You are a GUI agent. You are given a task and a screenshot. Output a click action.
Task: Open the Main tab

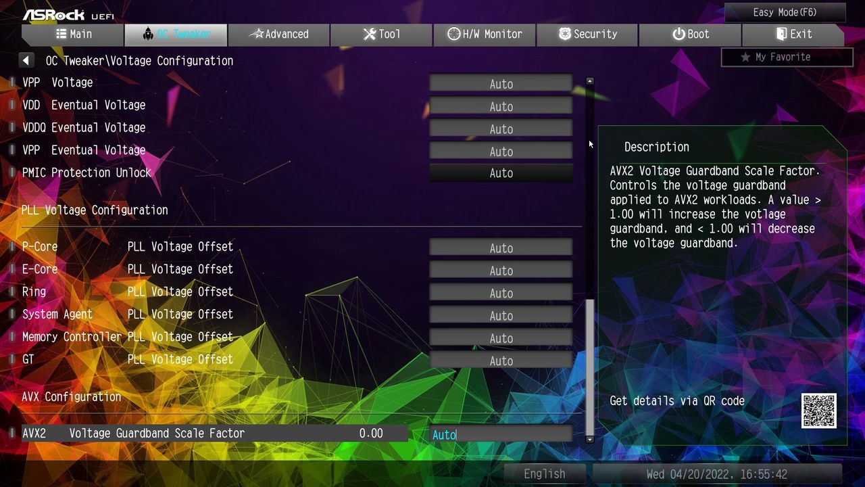pyautogui.click(x=73, y=34)
